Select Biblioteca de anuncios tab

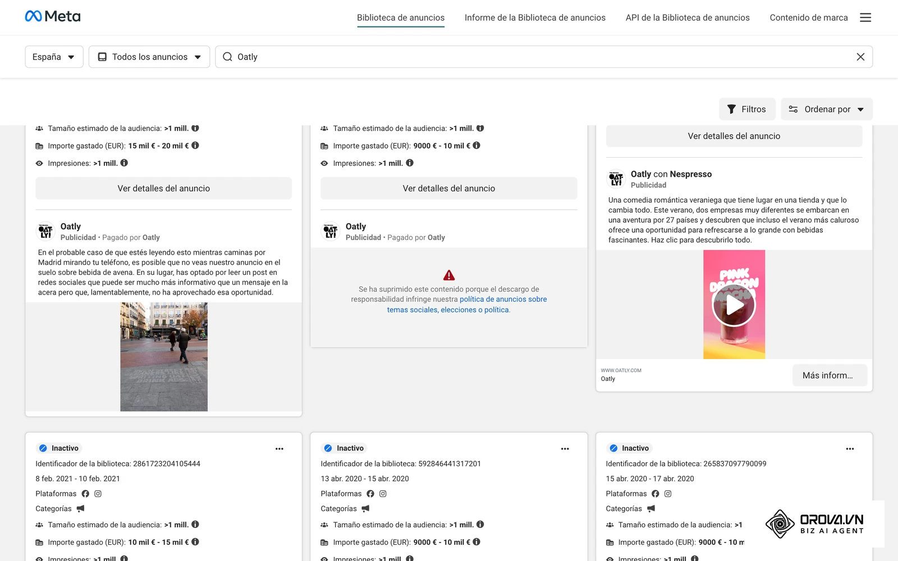pos(401,18)
